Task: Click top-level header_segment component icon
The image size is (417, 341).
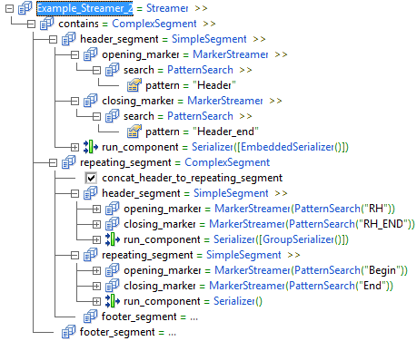Action: tap(69, 39)
